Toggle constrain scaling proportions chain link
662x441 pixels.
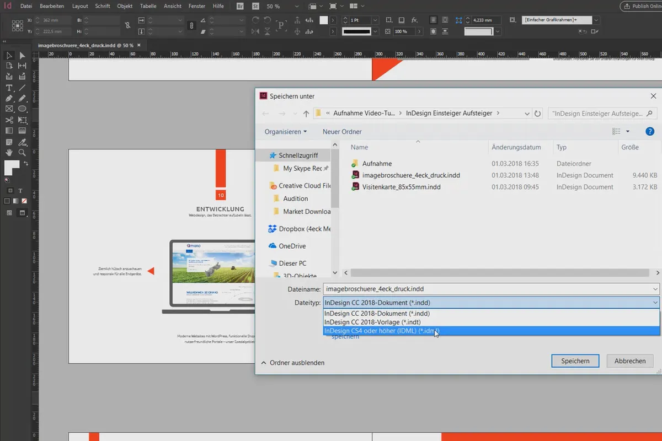pyautogui.click(x=191, y=25)
